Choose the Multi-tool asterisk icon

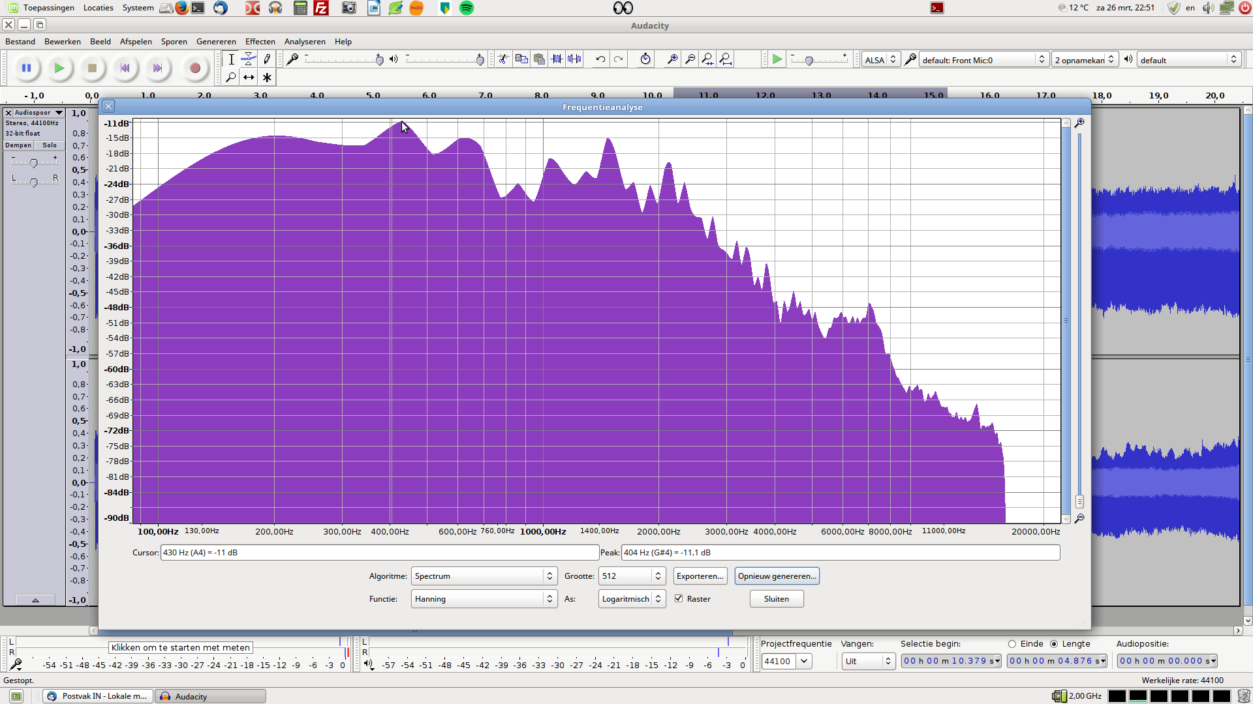pos(267,78)
